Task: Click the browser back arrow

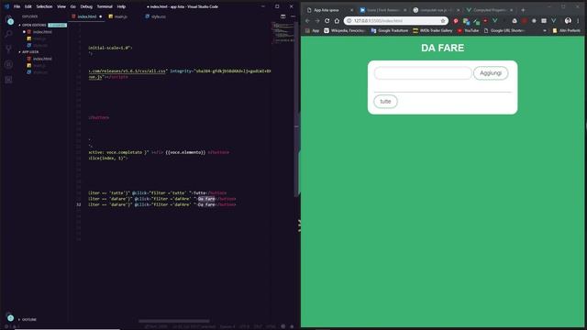Action: coord(307,21)
